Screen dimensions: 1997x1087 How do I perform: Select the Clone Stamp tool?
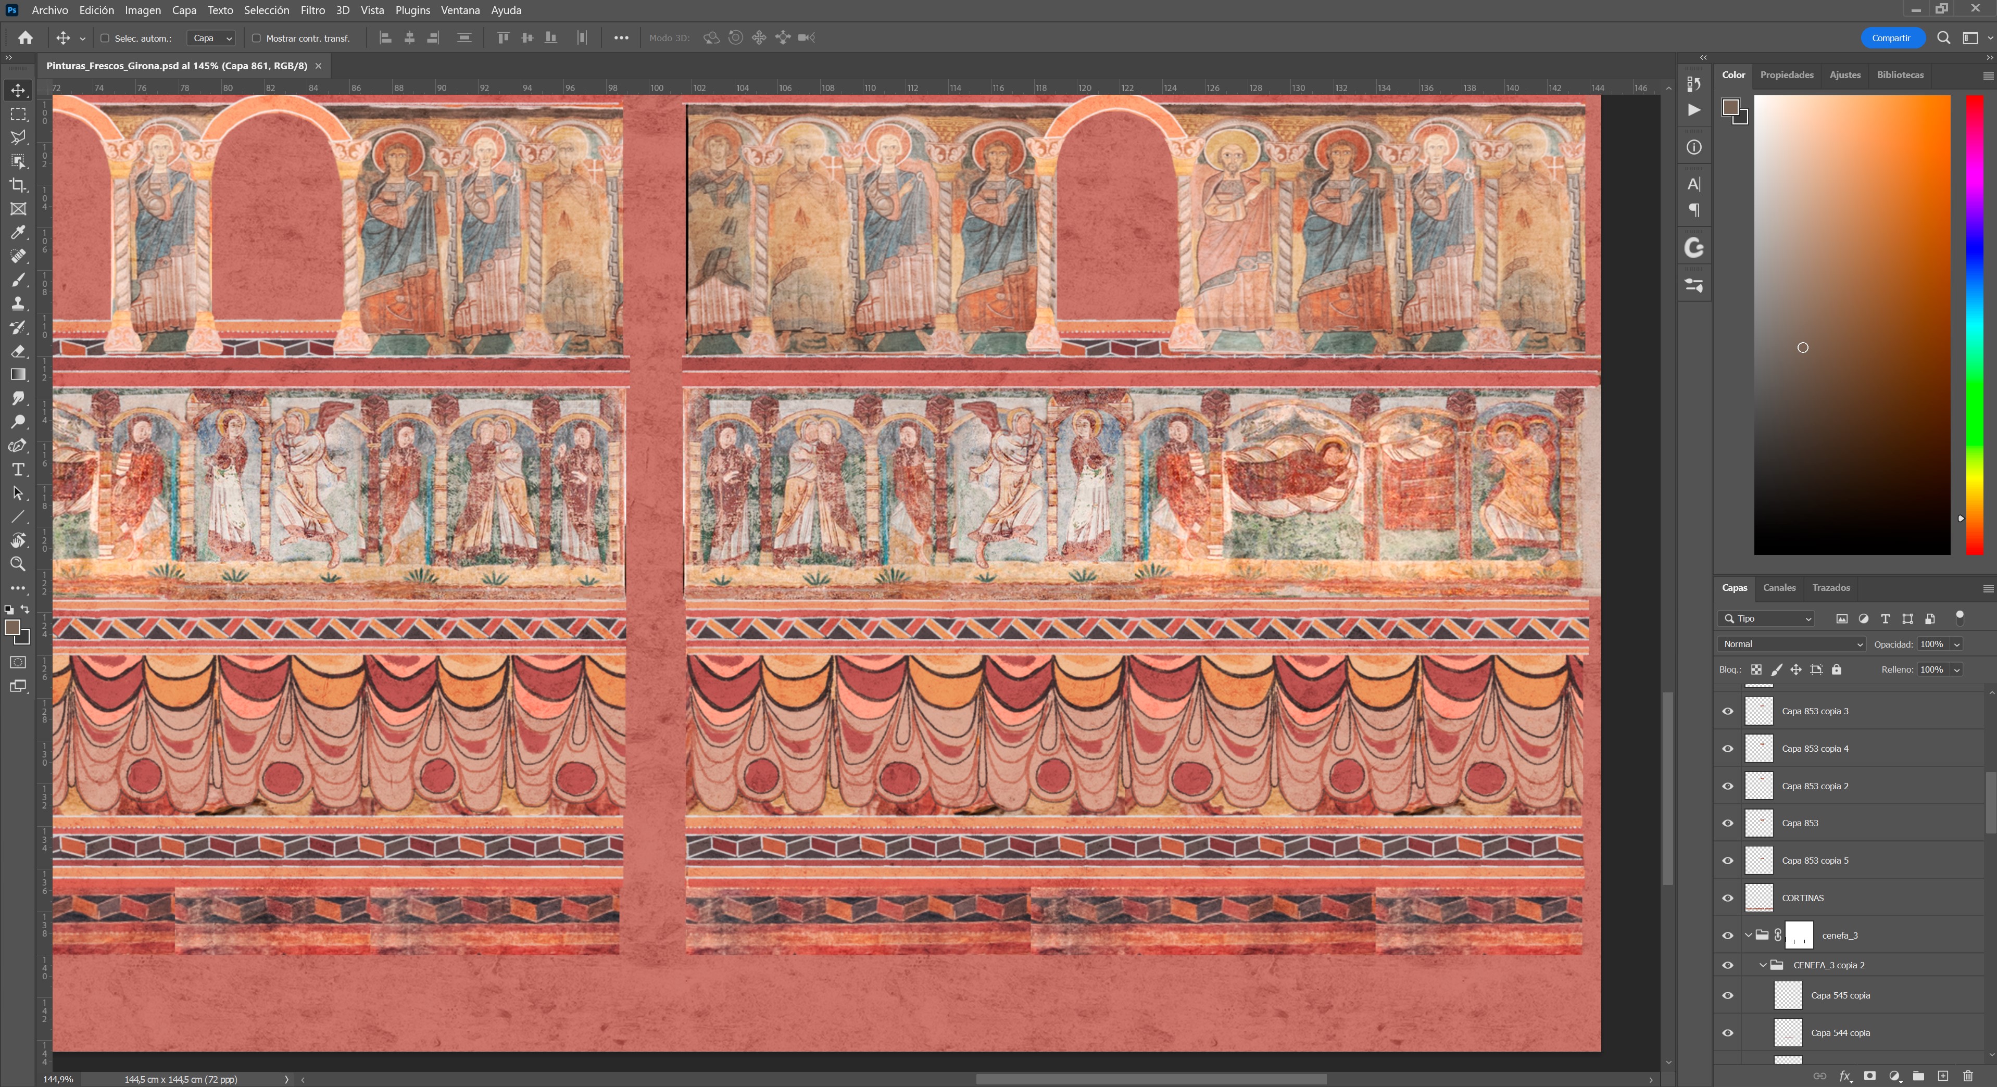(x=18, y=304)
